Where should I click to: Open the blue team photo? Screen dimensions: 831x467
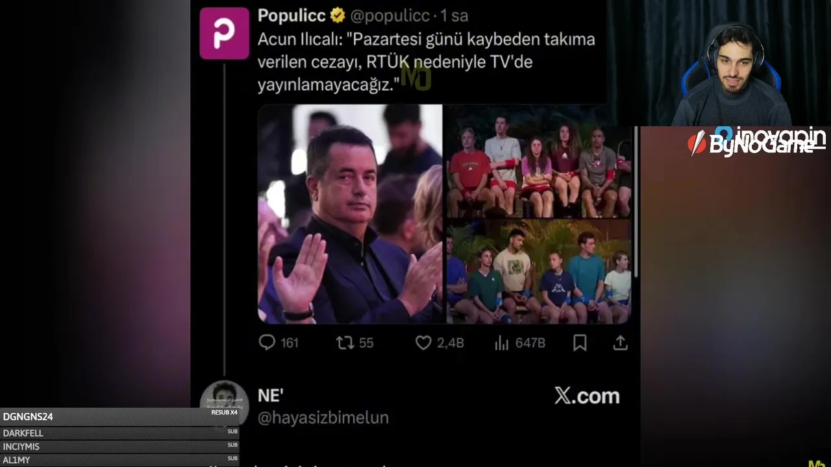click(x=538, y=272)
